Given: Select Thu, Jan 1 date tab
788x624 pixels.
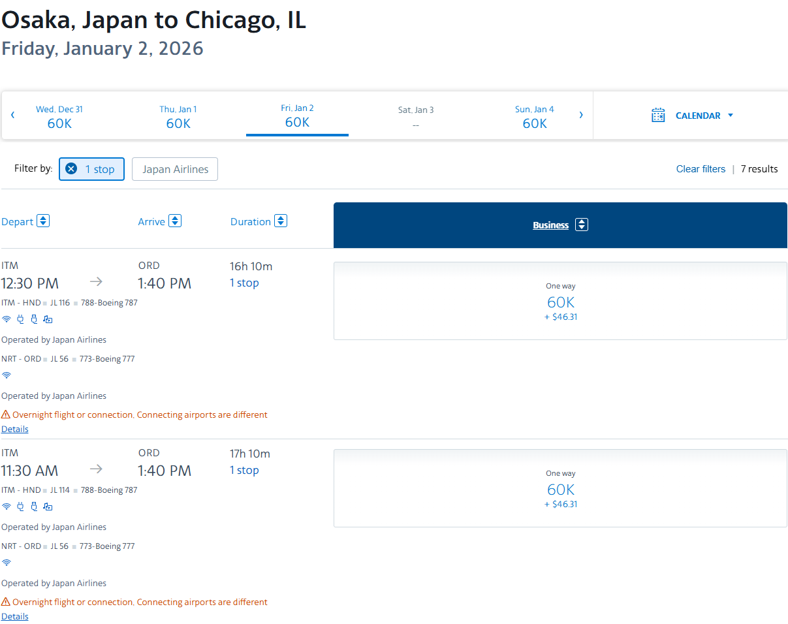Looking at the screenshot, I should (178, 116).
